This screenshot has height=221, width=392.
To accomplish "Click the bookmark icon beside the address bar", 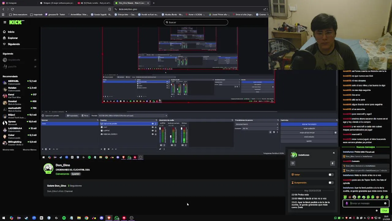I will coord(110,9).
